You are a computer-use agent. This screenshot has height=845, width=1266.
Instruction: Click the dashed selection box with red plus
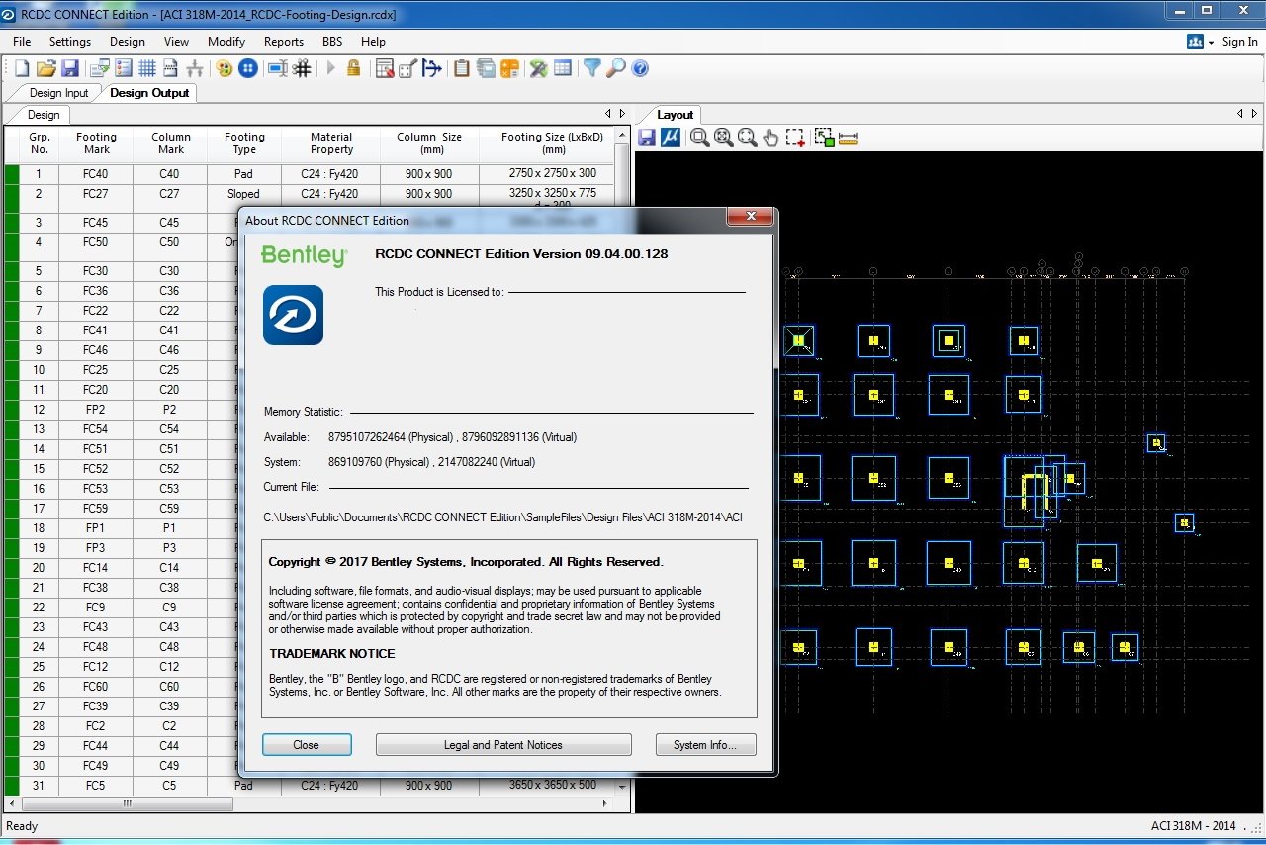(795, 138)
